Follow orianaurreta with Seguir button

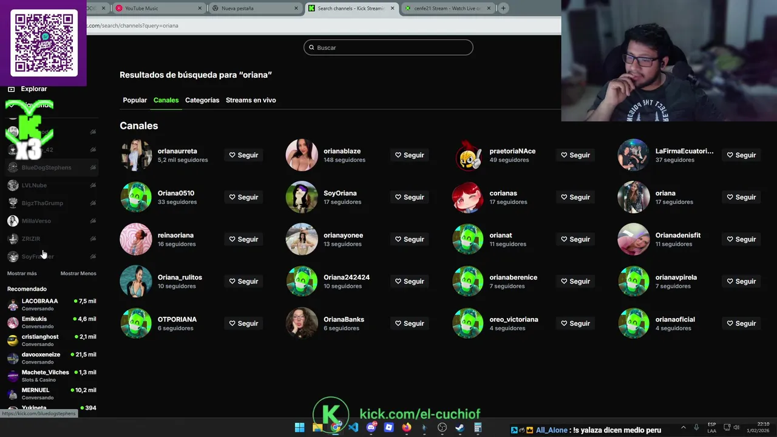click(x=243, y=155)
